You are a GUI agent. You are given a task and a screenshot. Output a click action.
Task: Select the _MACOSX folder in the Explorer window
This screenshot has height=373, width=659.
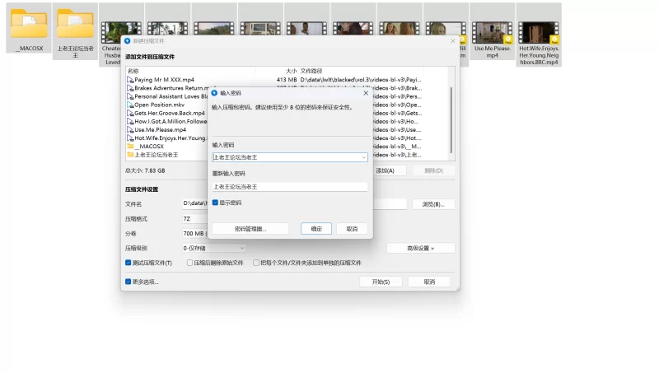(x=29, y=28)
